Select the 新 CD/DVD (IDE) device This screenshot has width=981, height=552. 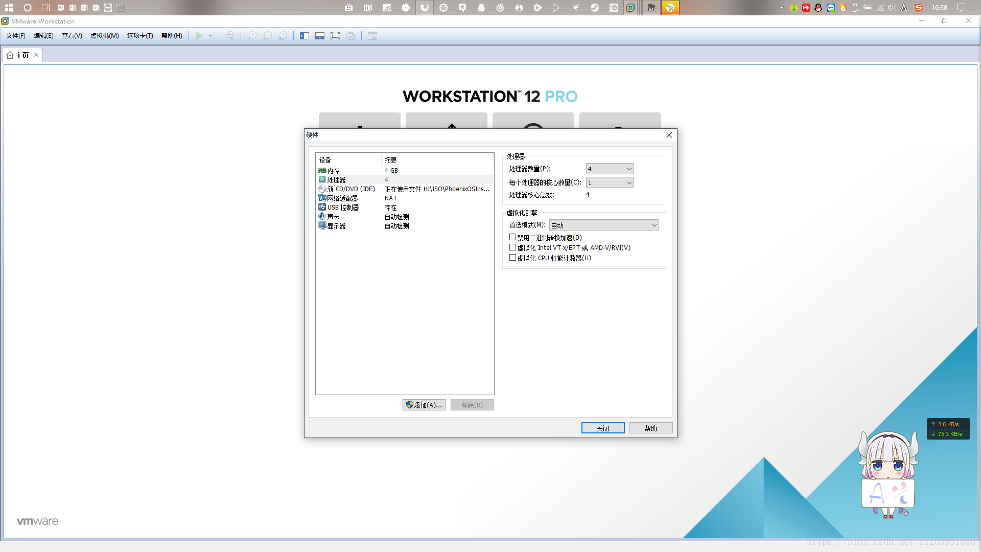[x=351, y=189]
